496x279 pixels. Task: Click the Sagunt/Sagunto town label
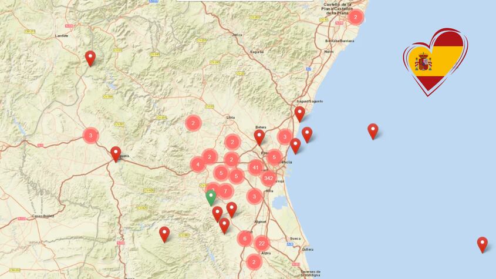(x=310, y=102)
